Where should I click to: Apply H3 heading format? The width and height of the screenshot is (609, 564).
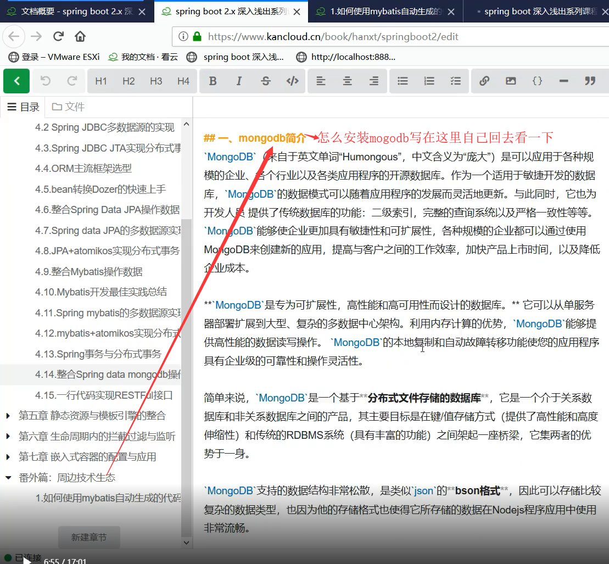coord(156,81)
